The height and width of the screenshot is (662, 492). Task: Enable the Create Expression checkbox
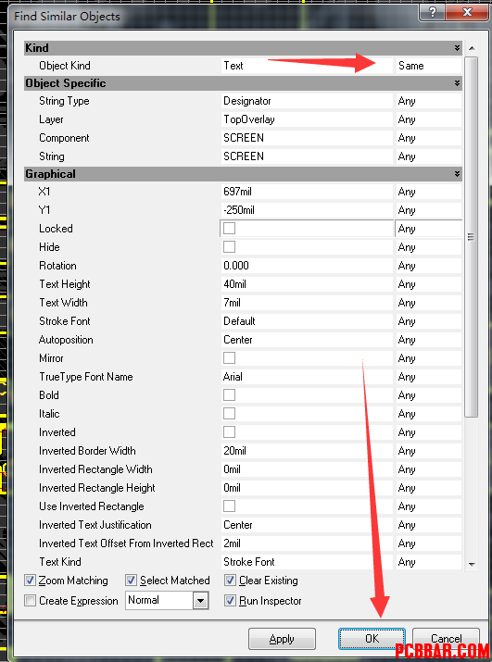tap(30, 600)
